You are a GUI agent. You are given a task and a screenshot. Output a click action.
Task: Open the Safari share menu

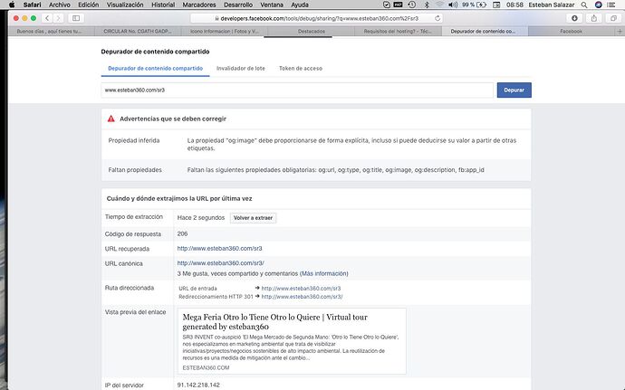point(594,18)
